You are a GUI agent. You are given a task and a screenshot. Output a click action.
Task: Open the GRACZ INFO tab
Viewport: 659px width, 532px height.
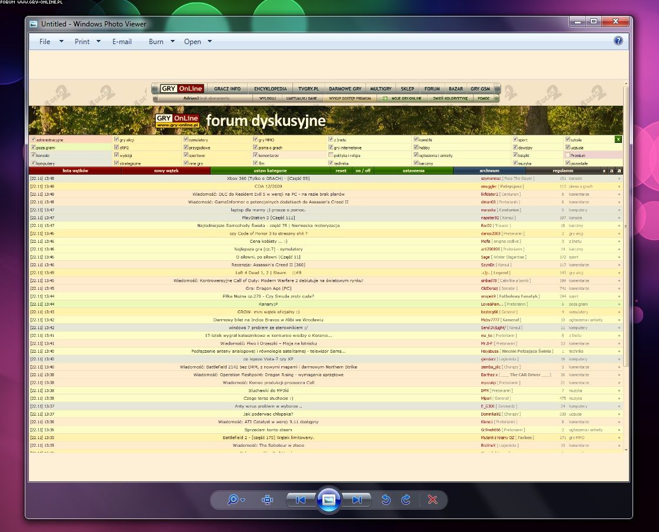227,89
